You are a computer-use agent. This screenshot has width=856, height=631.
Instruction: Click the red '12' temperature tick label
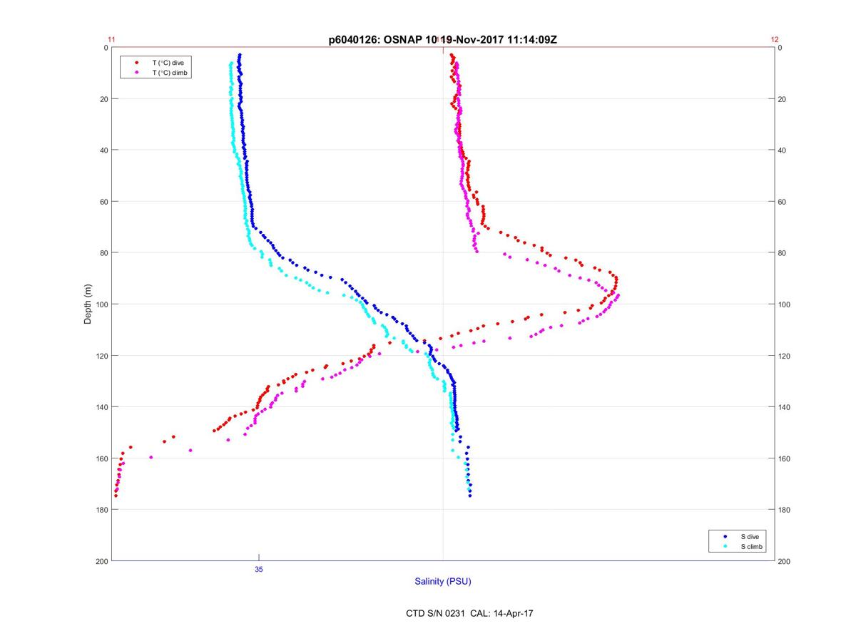[775, 40]
